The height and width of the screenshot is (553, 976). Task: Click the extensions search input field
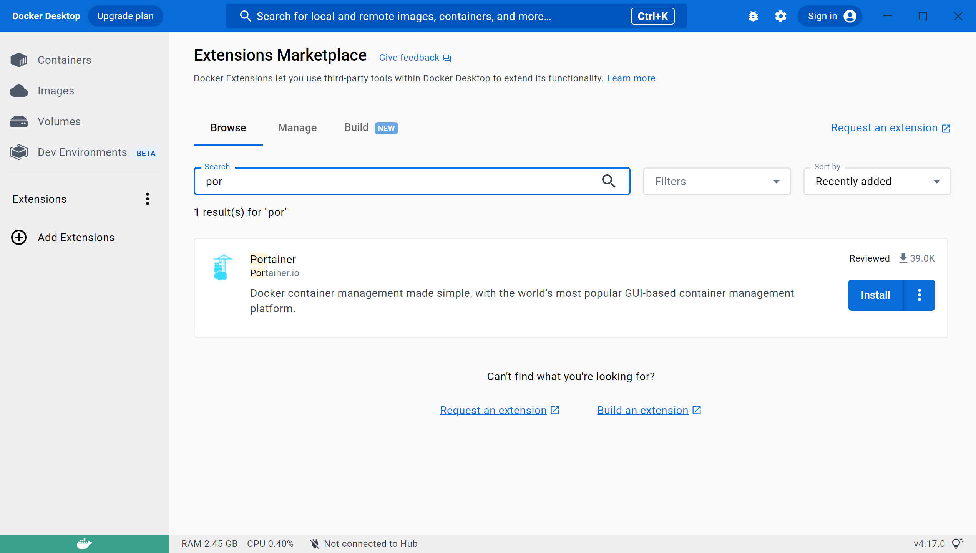point(400,181)
